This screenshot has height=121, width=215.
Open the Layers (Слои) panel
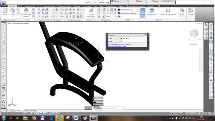pos(182,12)
